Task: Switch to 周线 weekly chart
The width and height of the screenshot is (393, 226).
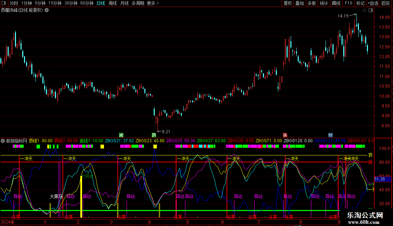Action: (x=113, y=3)
